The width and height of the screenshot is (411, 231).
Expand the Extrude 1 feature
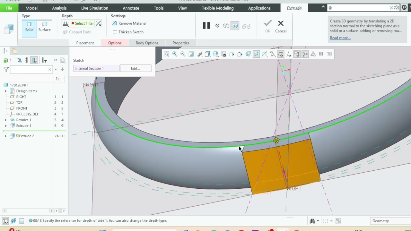point(5,126)
